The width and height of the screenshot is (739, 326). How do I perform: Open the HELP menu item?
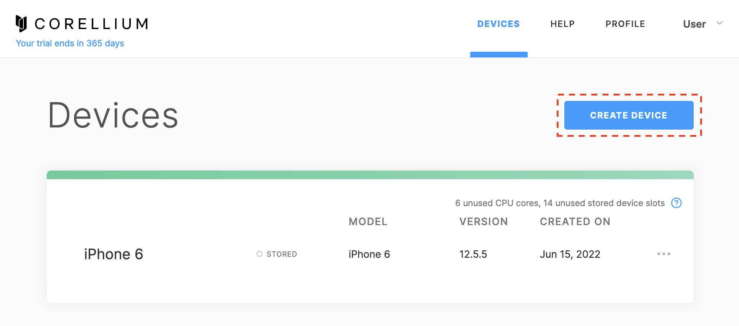click(563, 24)
